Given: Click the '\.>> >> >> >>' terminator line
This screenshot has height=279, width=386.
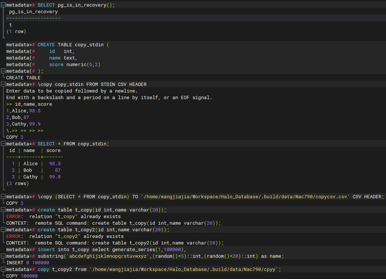Looking at the screenshot, I should (x=25, y=131).
